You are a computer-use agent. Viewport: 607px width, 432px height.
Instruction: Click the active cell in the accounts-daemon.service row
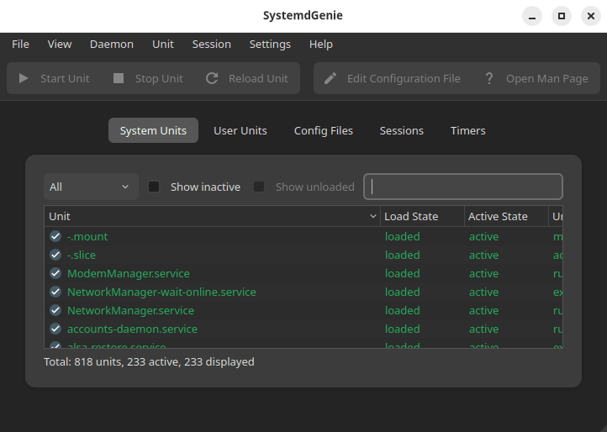point(484,329)
